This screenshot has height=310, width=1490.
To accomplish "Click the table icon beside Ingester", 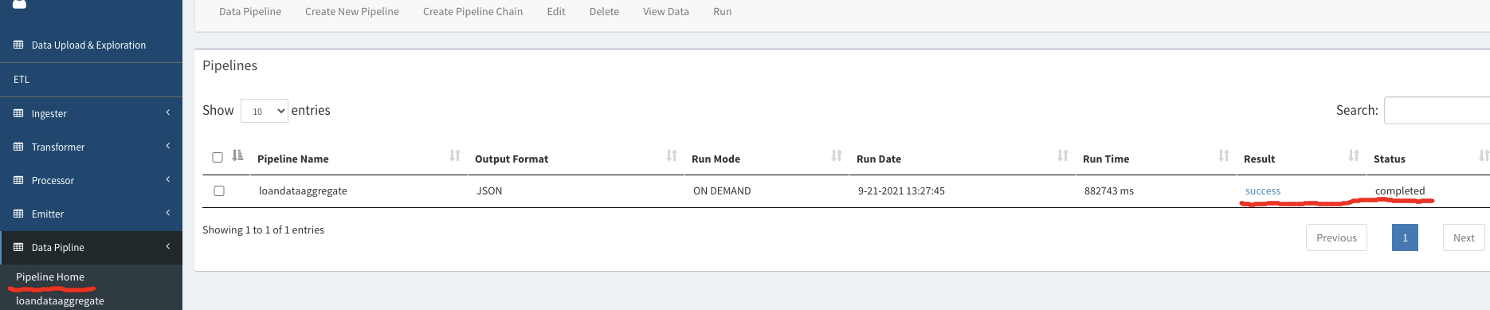I will coord(18,113).
